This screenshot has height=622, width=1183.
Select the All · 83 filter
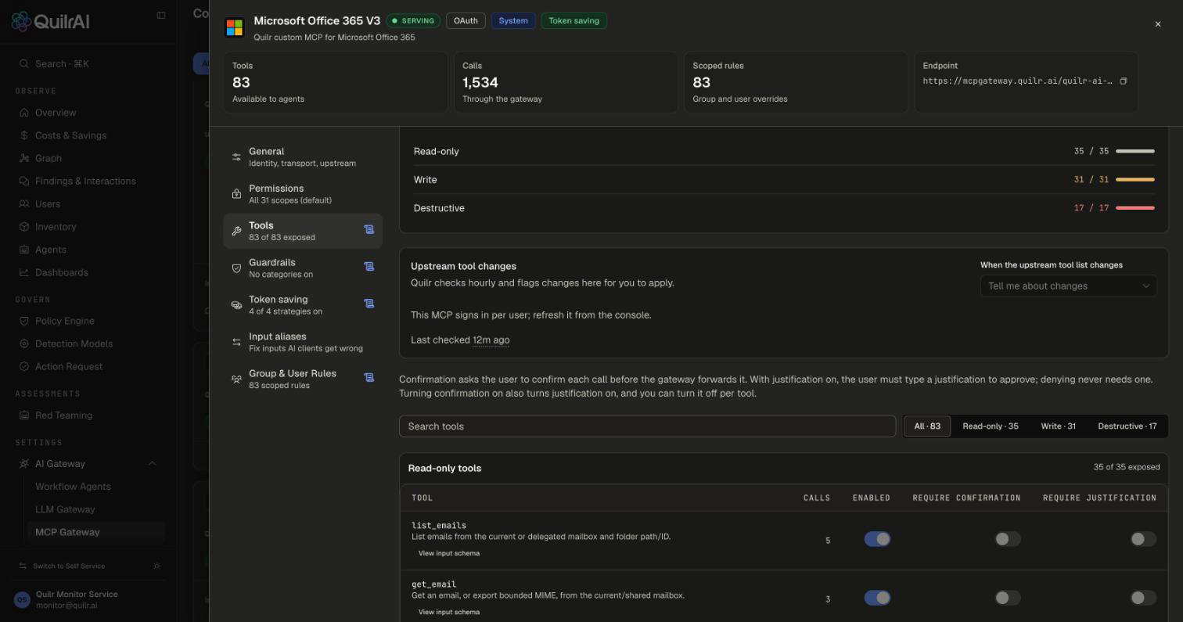click(927, 426)
